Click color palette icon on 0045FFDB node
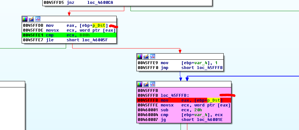299x130 pixels. (x=25, y=19)
